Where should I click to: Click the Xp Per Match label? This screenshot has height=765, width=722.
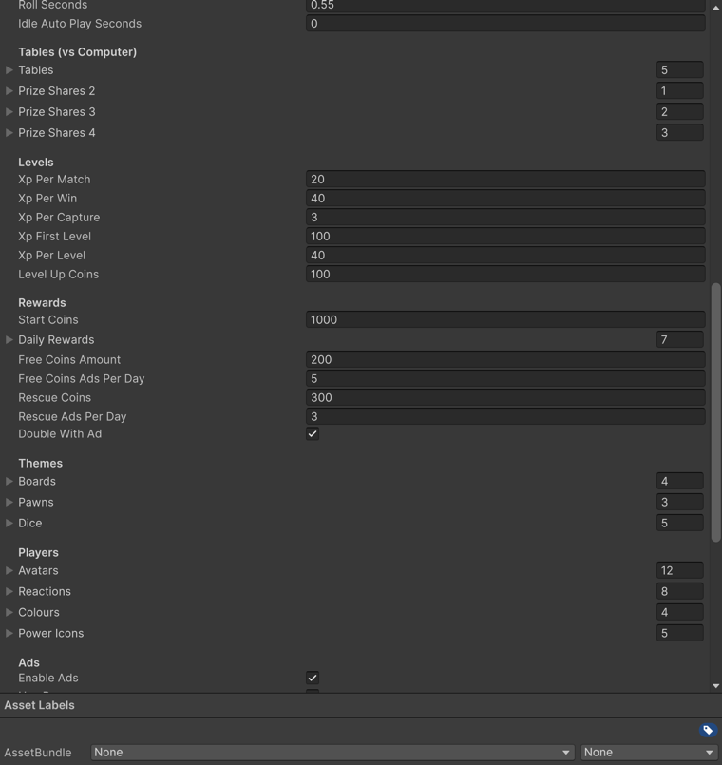click(x=54, y=179)
